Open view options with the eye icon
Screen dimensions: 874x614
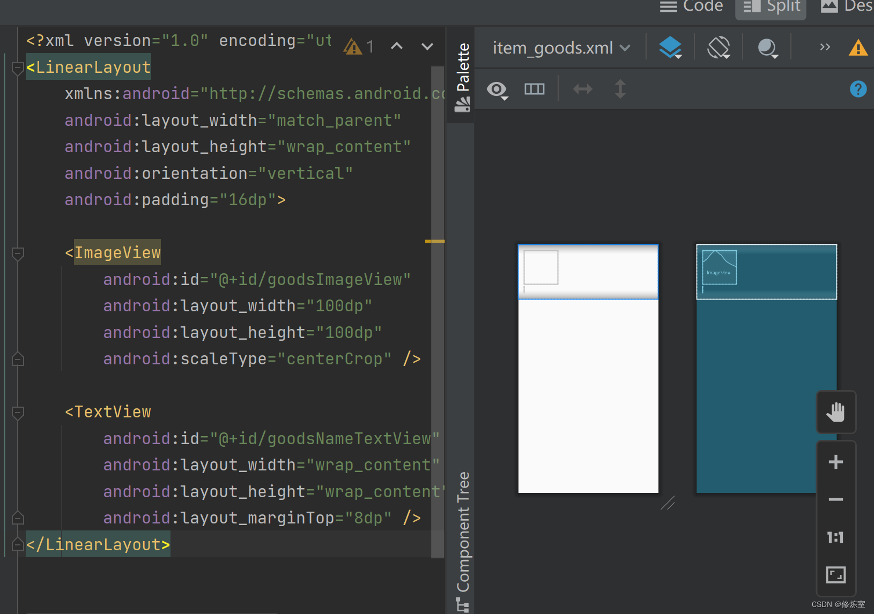coord(498,90)
